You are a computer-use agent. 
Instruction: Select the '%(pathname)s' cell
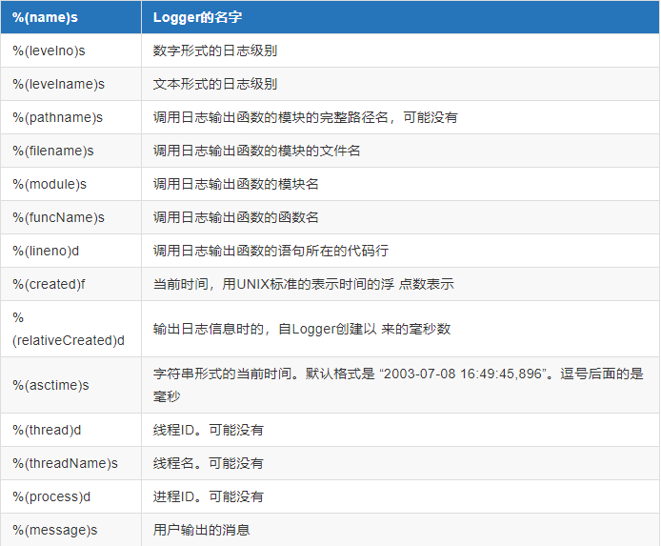tap(70, 117)
